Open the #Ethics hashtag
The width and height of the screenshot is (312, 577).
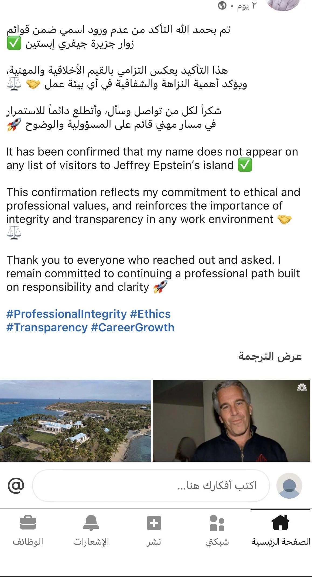(x=150, y=314)
